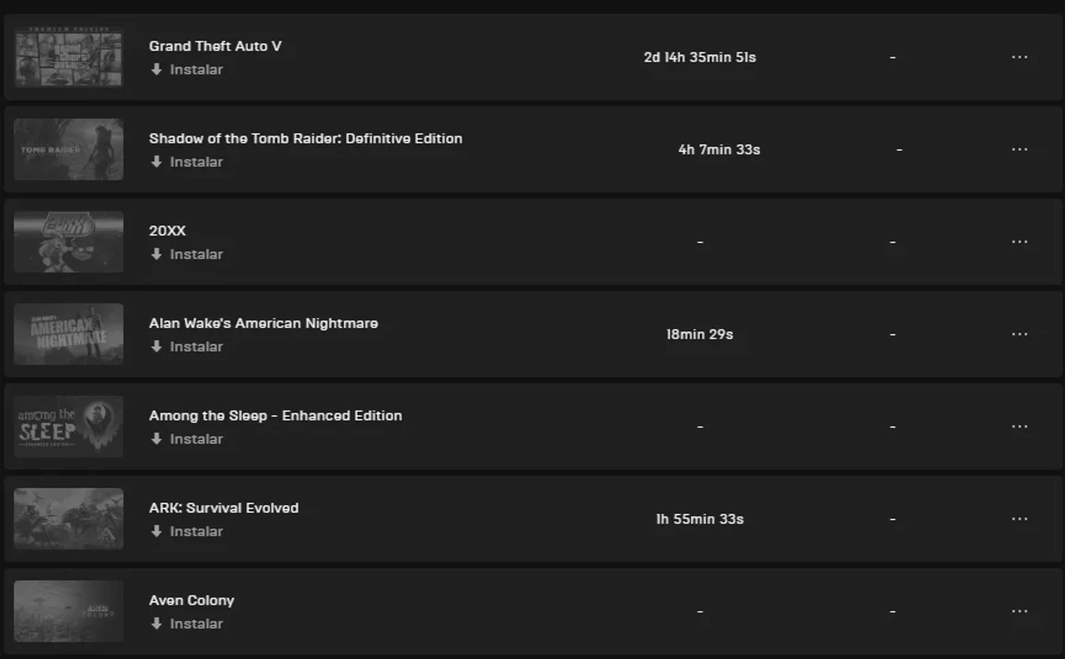Select the Grand Theft Auto V cover thumbnail
Screen dimensions: 1065x659
click(68, 57)
